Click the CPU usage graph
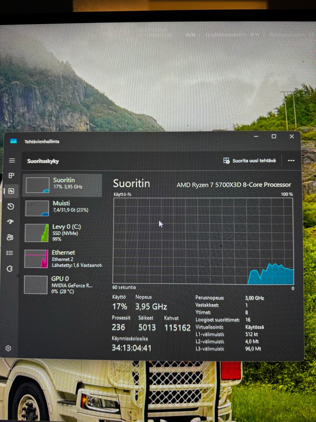The height and width of the screenshot is (422, 316). pyautogui.click(x=203, y=241)
